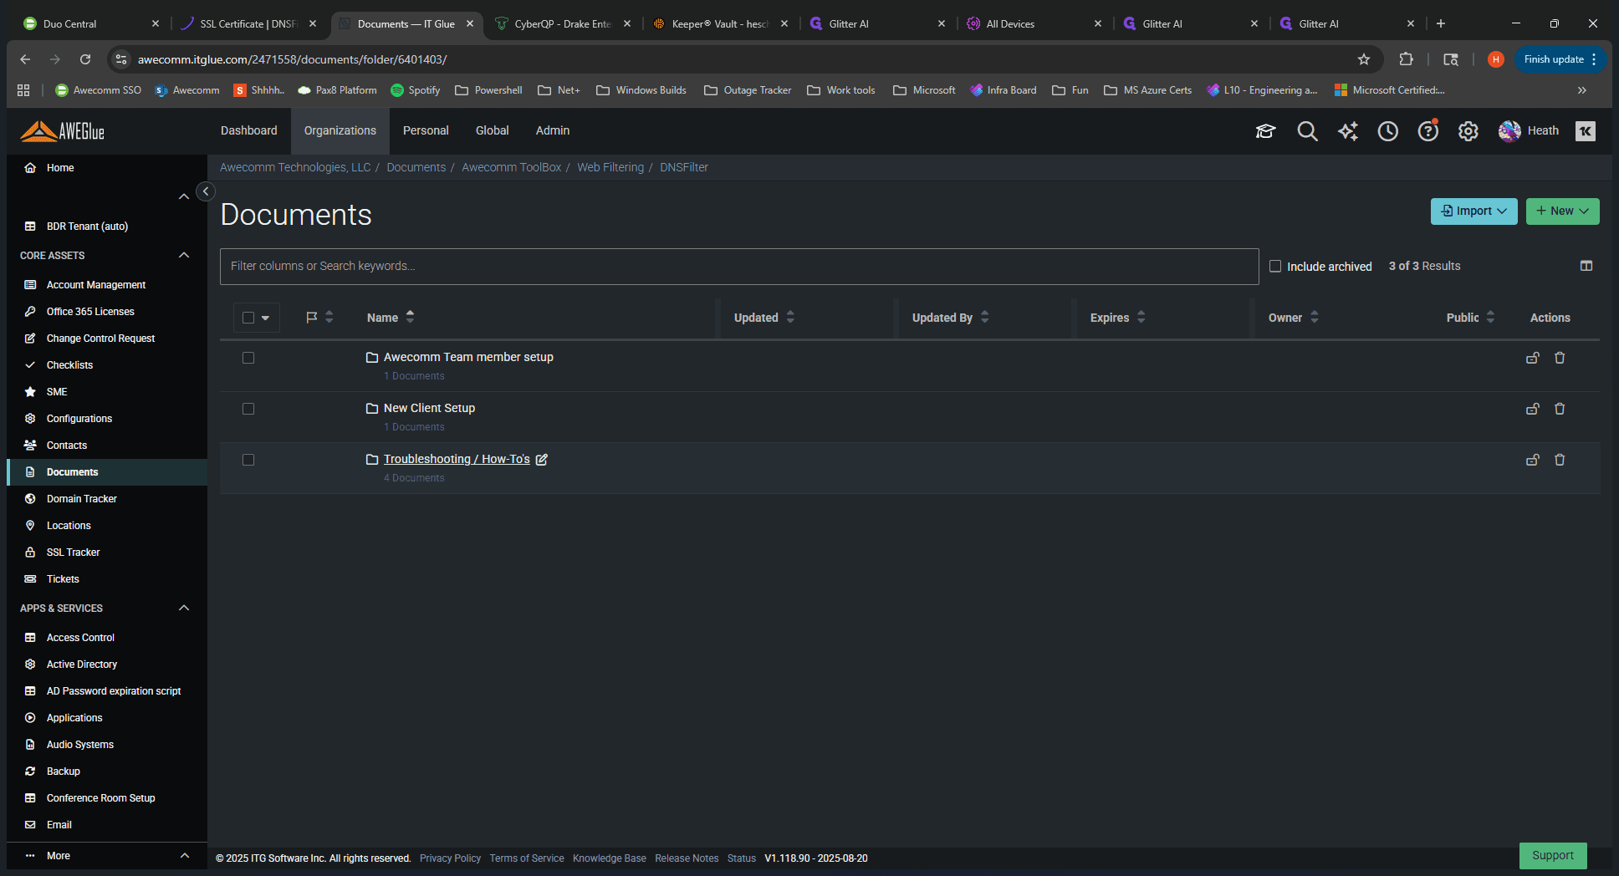Screen dimensions: 1619x876
Task: Open recent history clock icon
Action: (x=1387, y=131)
